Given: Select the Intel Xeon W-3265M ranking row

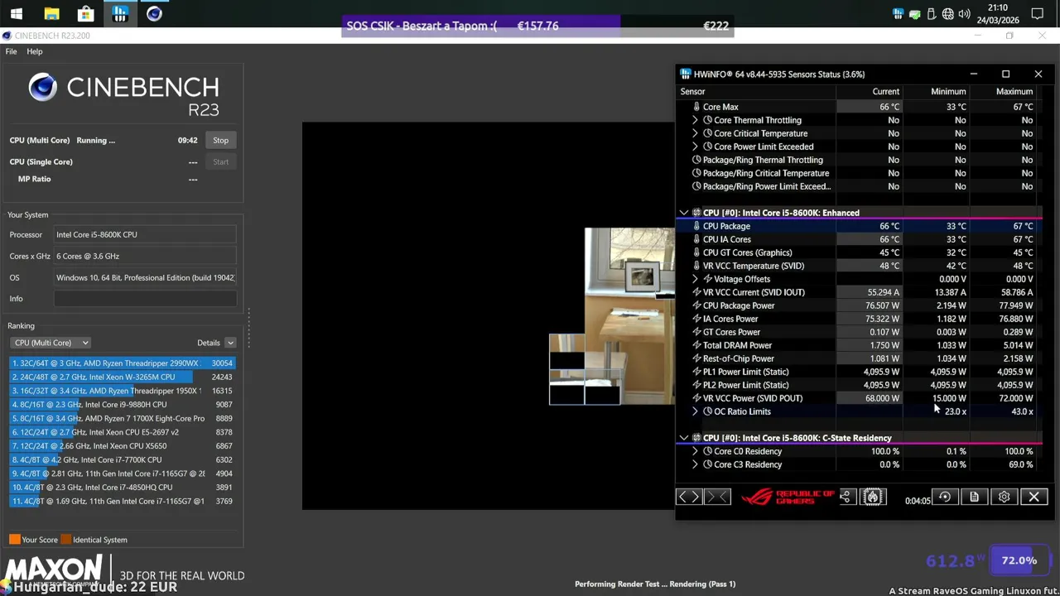Looking at the screenshot, I should [123, 377].
